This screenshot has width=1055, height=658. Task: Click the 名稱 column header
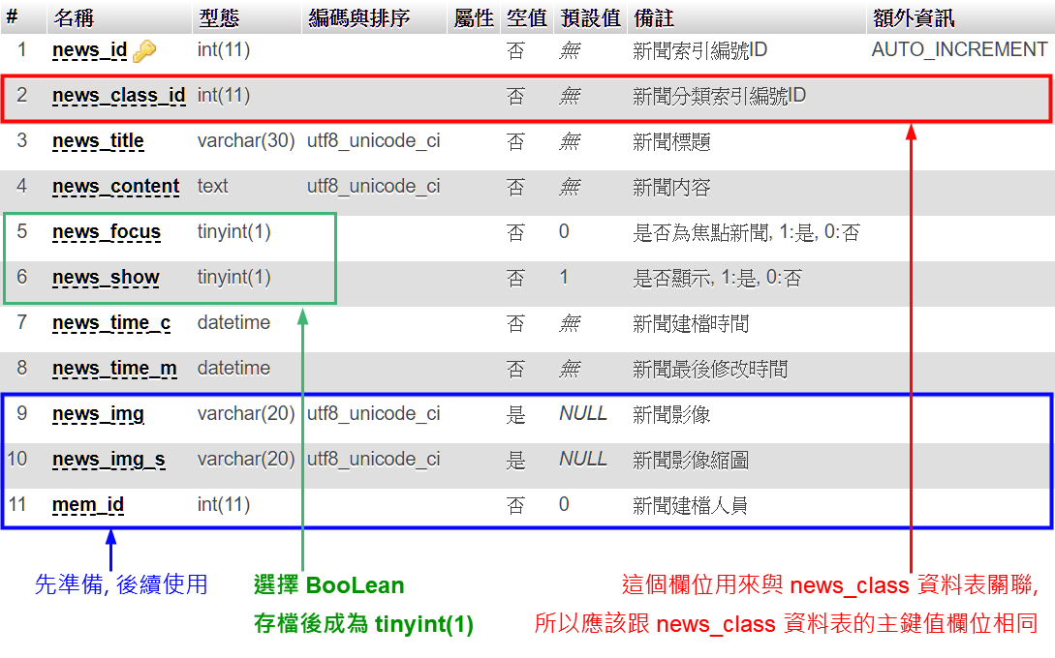(x=73, y=18)
